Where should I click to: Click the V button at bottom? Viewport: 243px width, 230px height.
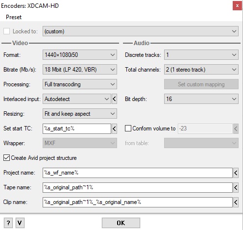coord(20,223)
